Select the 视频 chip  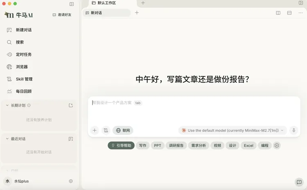click(x=217, y=145)
